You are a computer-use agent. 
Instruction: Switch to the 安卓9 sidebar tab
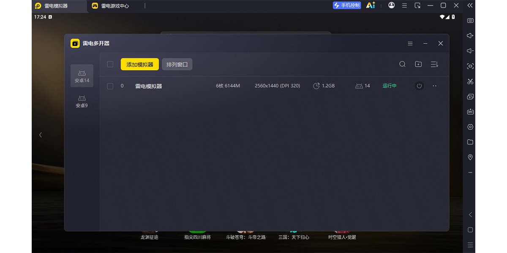click(82, 102)
